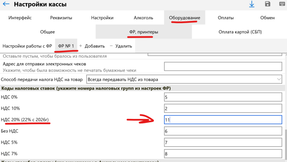Open the on-screen keyboard icon
Screen dimensions: 287x162
[x=282, y=4]
